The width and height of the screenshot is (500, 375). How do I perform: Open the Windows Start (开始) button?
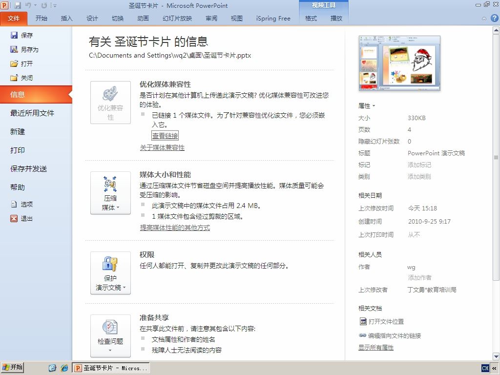tap(12, 368)
